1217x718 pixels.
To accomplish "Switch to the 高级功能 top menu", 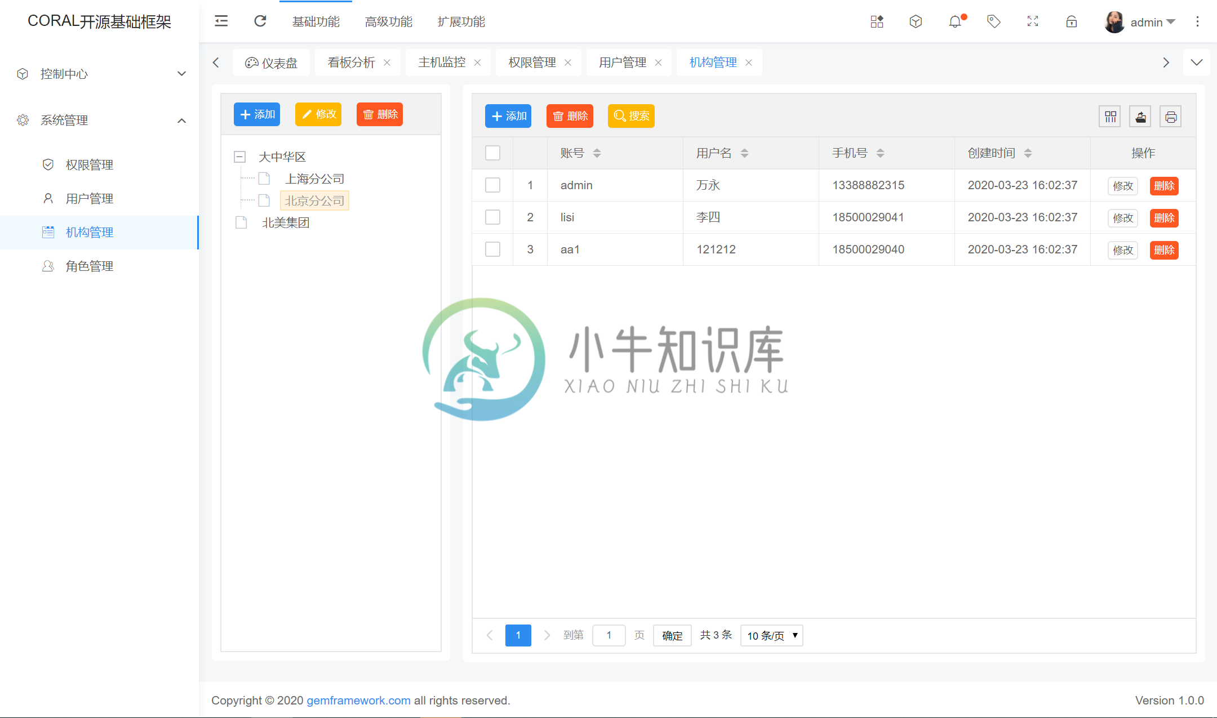I will pos(389,22).
